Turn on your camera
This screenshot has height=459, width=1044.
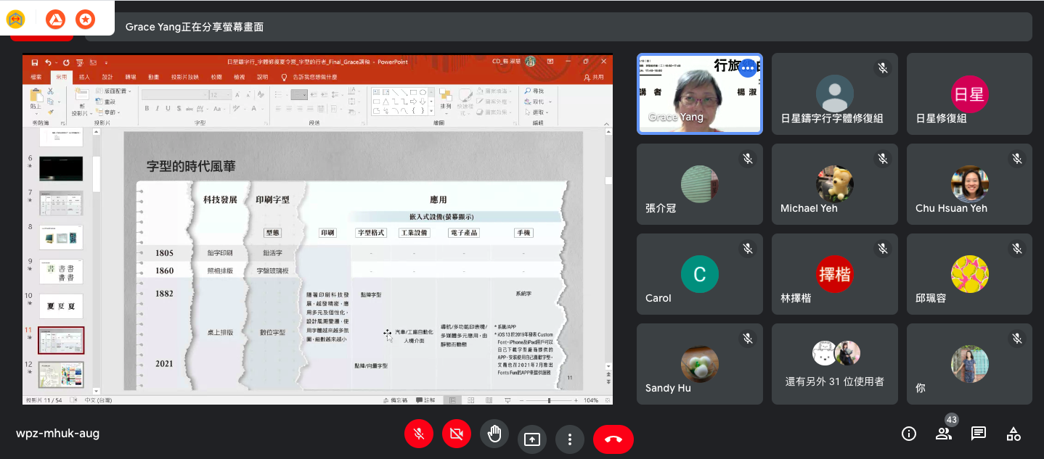click(457, 434)
